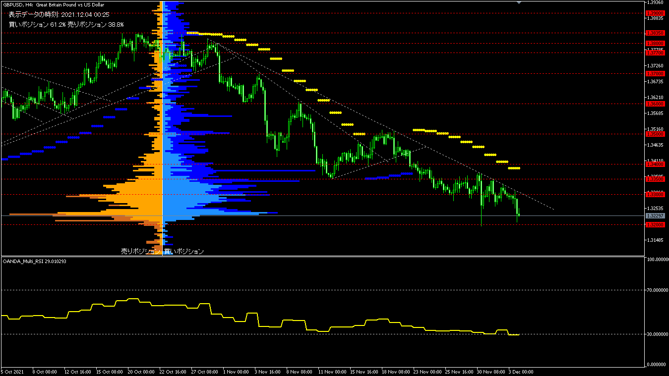The height and width of the screenshot is (376, 669).
Task: Click the 25 Nov 16:00 time axis label
Action: [x=458, y=372]
